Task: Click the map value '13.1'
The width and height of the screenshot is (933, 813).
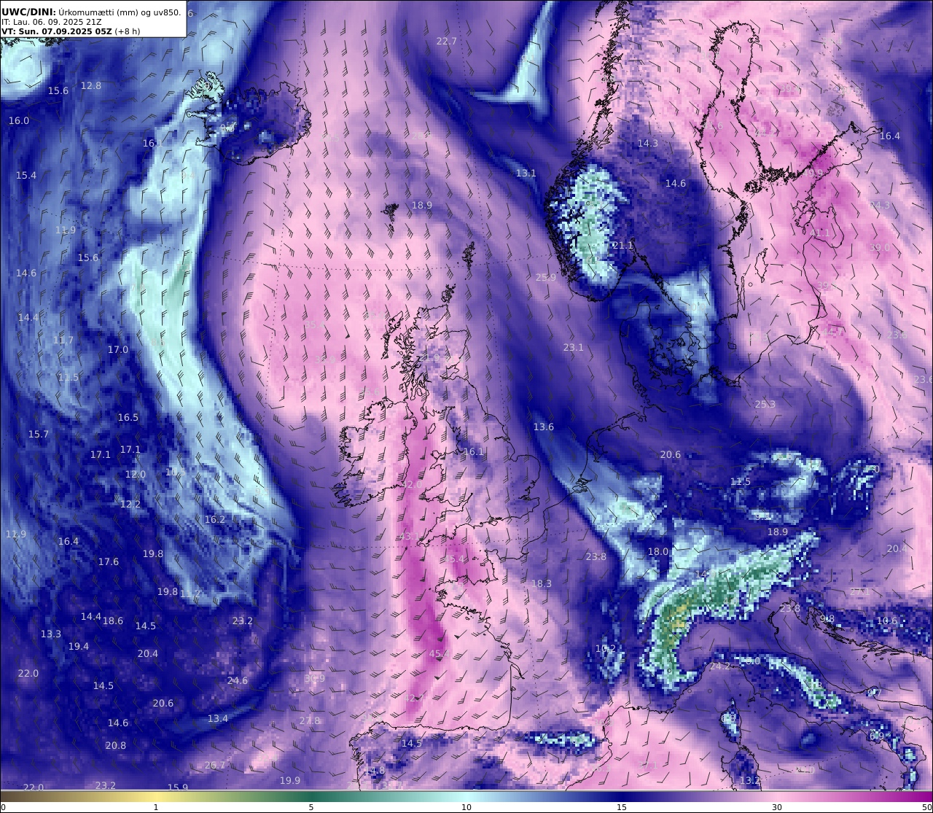Action: click(526, 174)
